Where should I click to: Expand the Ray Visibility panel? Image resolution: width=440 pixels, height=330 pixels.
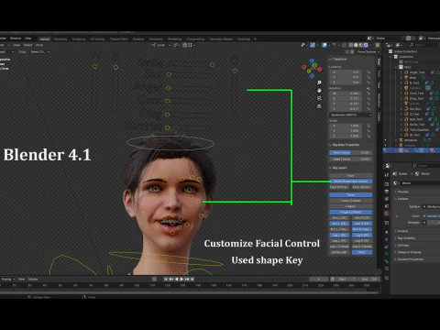[405, 238]
